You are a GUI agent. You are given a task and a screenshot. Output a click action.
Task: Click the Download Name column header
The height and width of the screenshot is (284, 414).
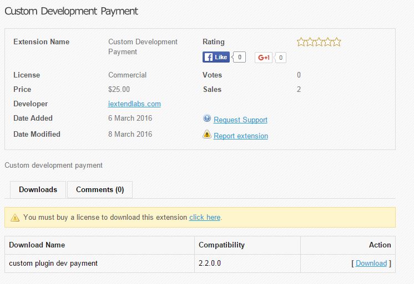99,245
